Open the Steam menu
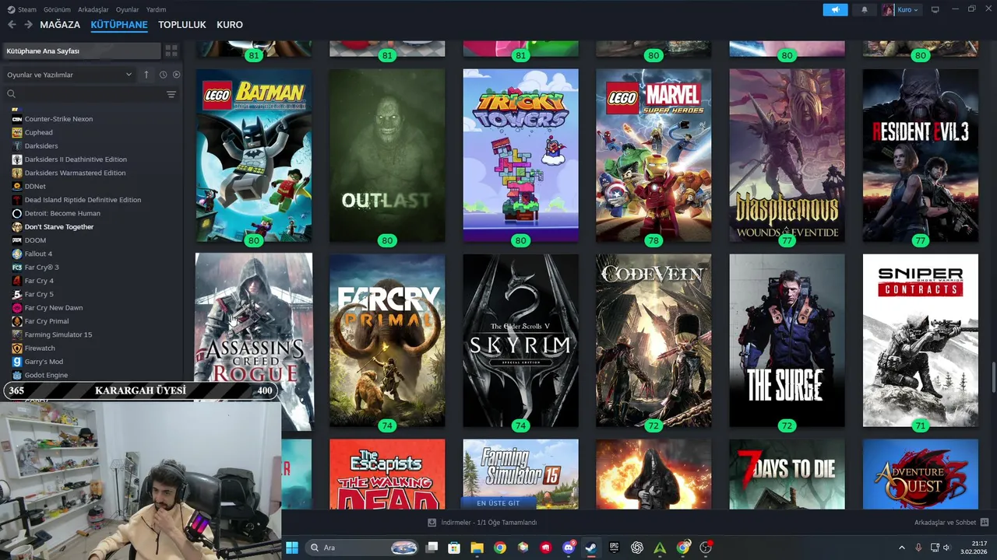Image resolution: width=997 pixels, height=560 pixels. click(x=22, y=9)
